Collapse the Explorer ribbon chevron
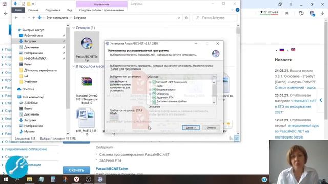328x184 pixels. [232, 10]
